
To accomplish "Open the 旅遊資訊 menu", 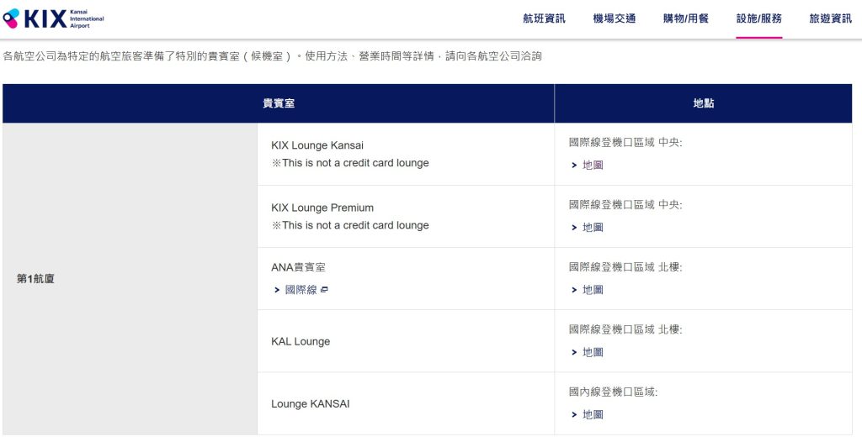I will pos(830,18).
